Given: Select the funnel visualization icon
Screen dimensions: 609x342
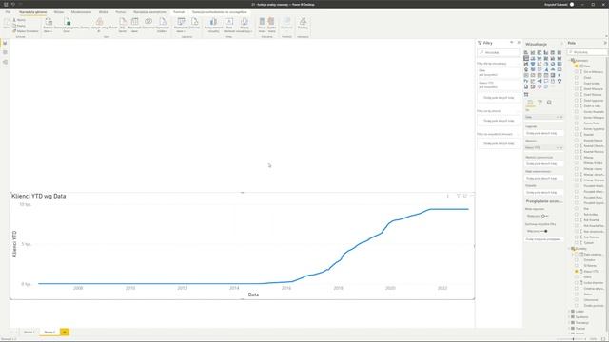Looking at the screenshot, I should coord(533,64).
